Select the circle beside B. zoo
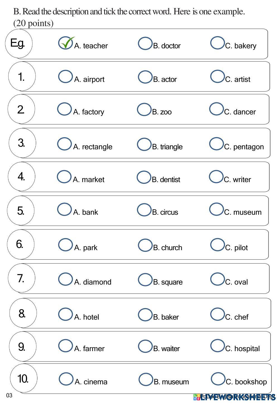Screen dimensions: 279x404 144,109
